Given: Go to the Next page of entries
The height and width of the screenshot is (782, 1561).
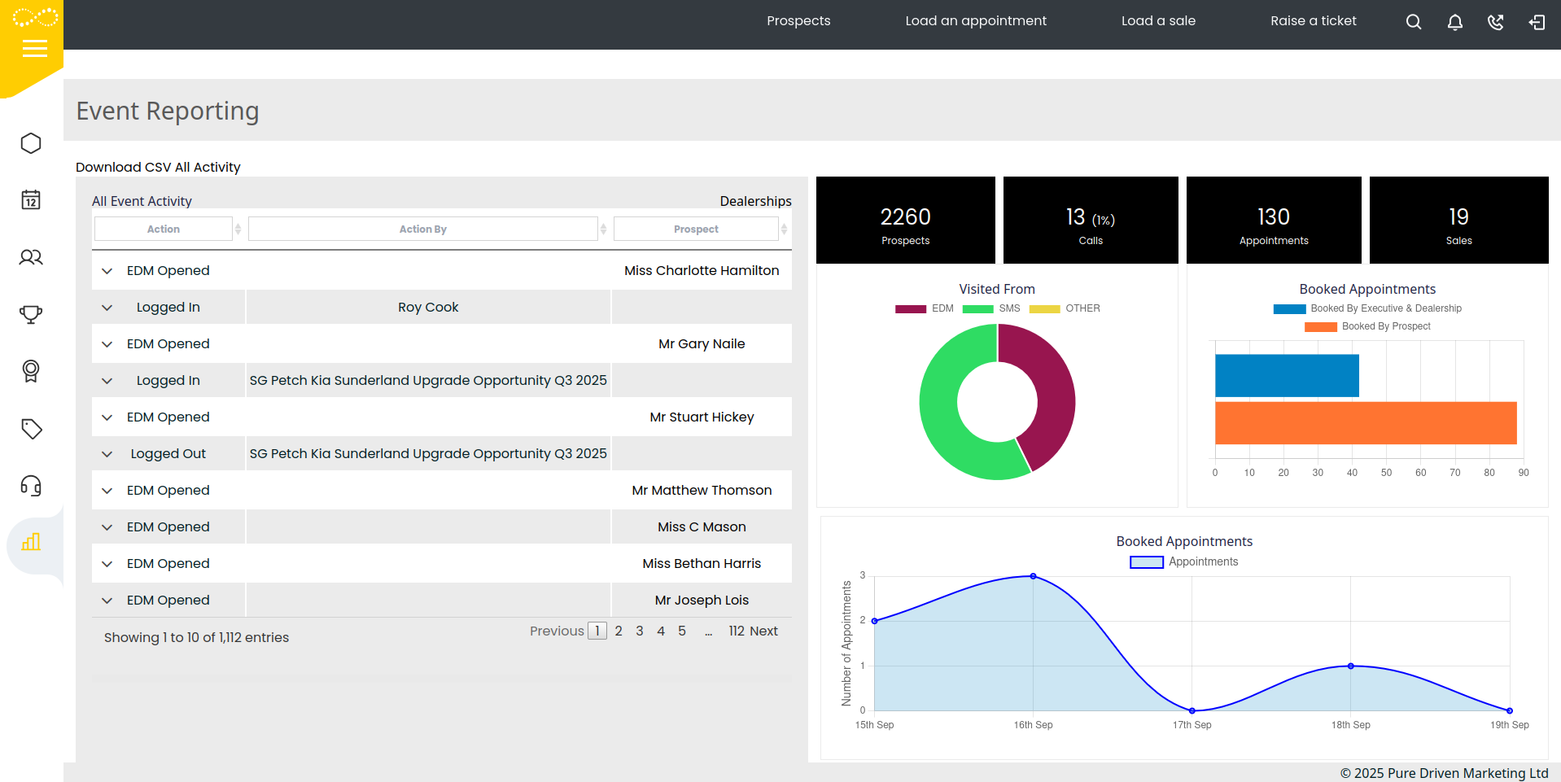Looking at the screenshot, I should click(763, 631).
